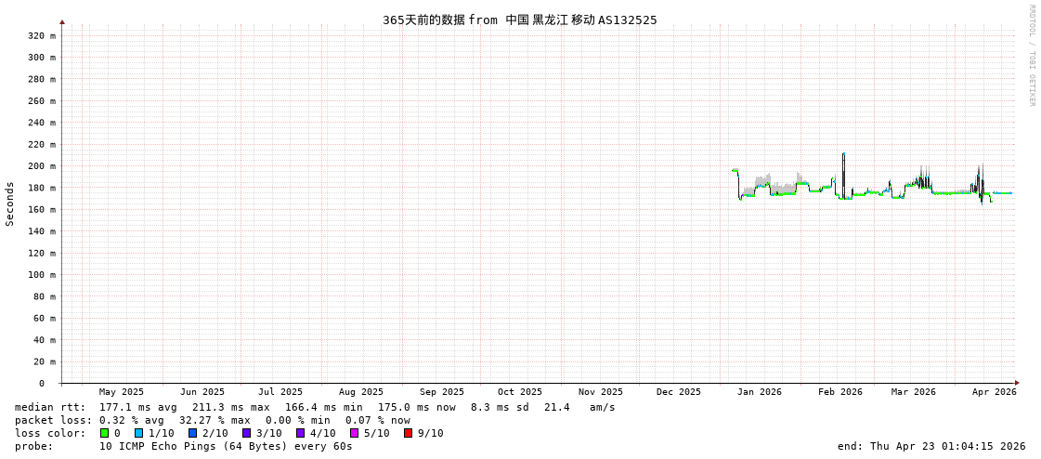Viewport: 1041px width, 459px height.
Task: Click the tallest latency spike near Feb 2026
Action: click(x=843, y=155)
